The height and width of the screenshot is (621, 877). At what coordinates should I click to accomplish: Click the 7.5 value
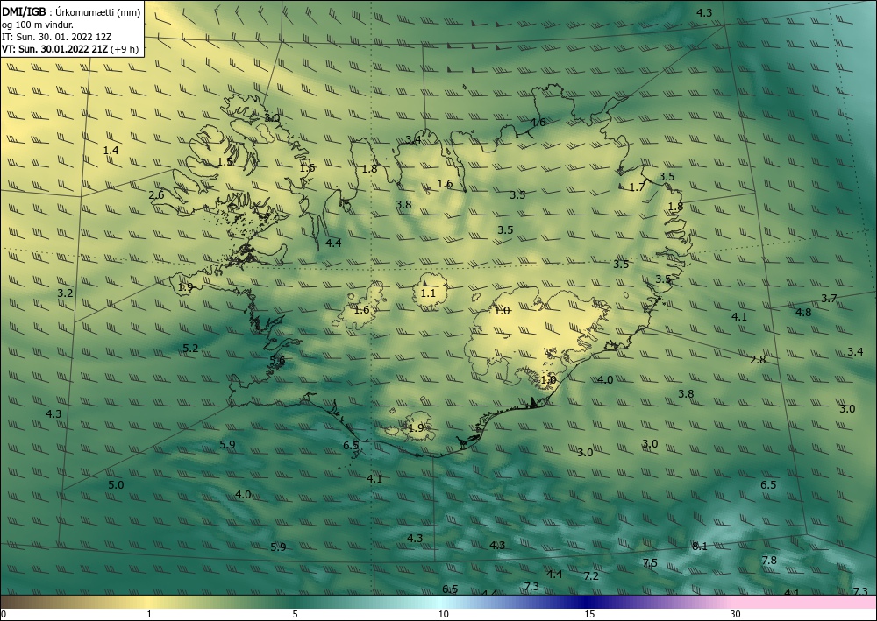tap(650, 563)
